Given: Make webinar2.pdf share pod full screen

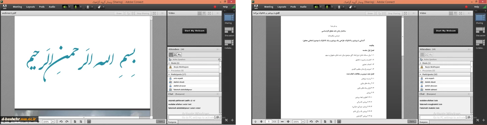Looking at the screenshot, I should [x=154, y=13].
